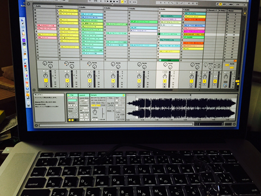261x196 pixels.
Task: Click track 3 volume slider handle
Action: (x=96, y=76)
